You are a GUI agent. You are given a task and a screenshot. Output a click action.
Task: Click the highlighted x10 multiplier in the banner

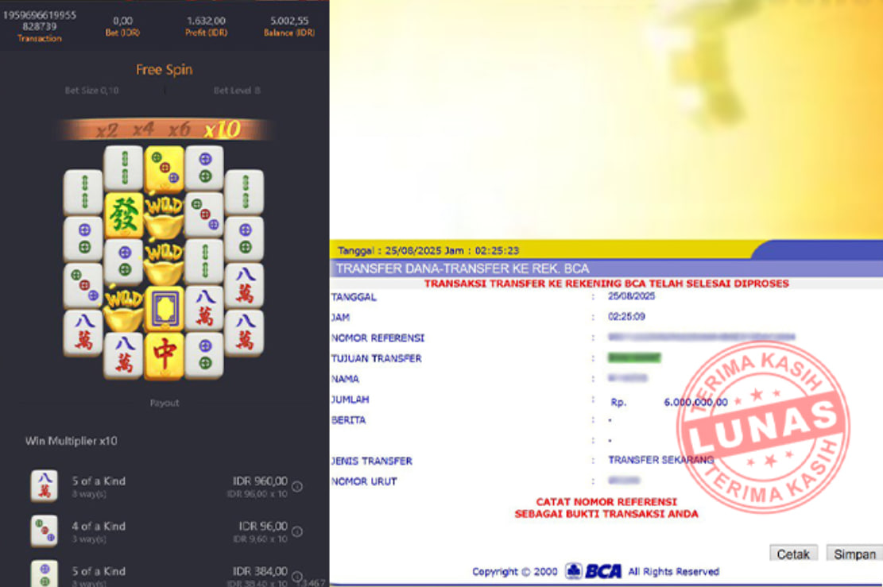(x=223, y=129)
